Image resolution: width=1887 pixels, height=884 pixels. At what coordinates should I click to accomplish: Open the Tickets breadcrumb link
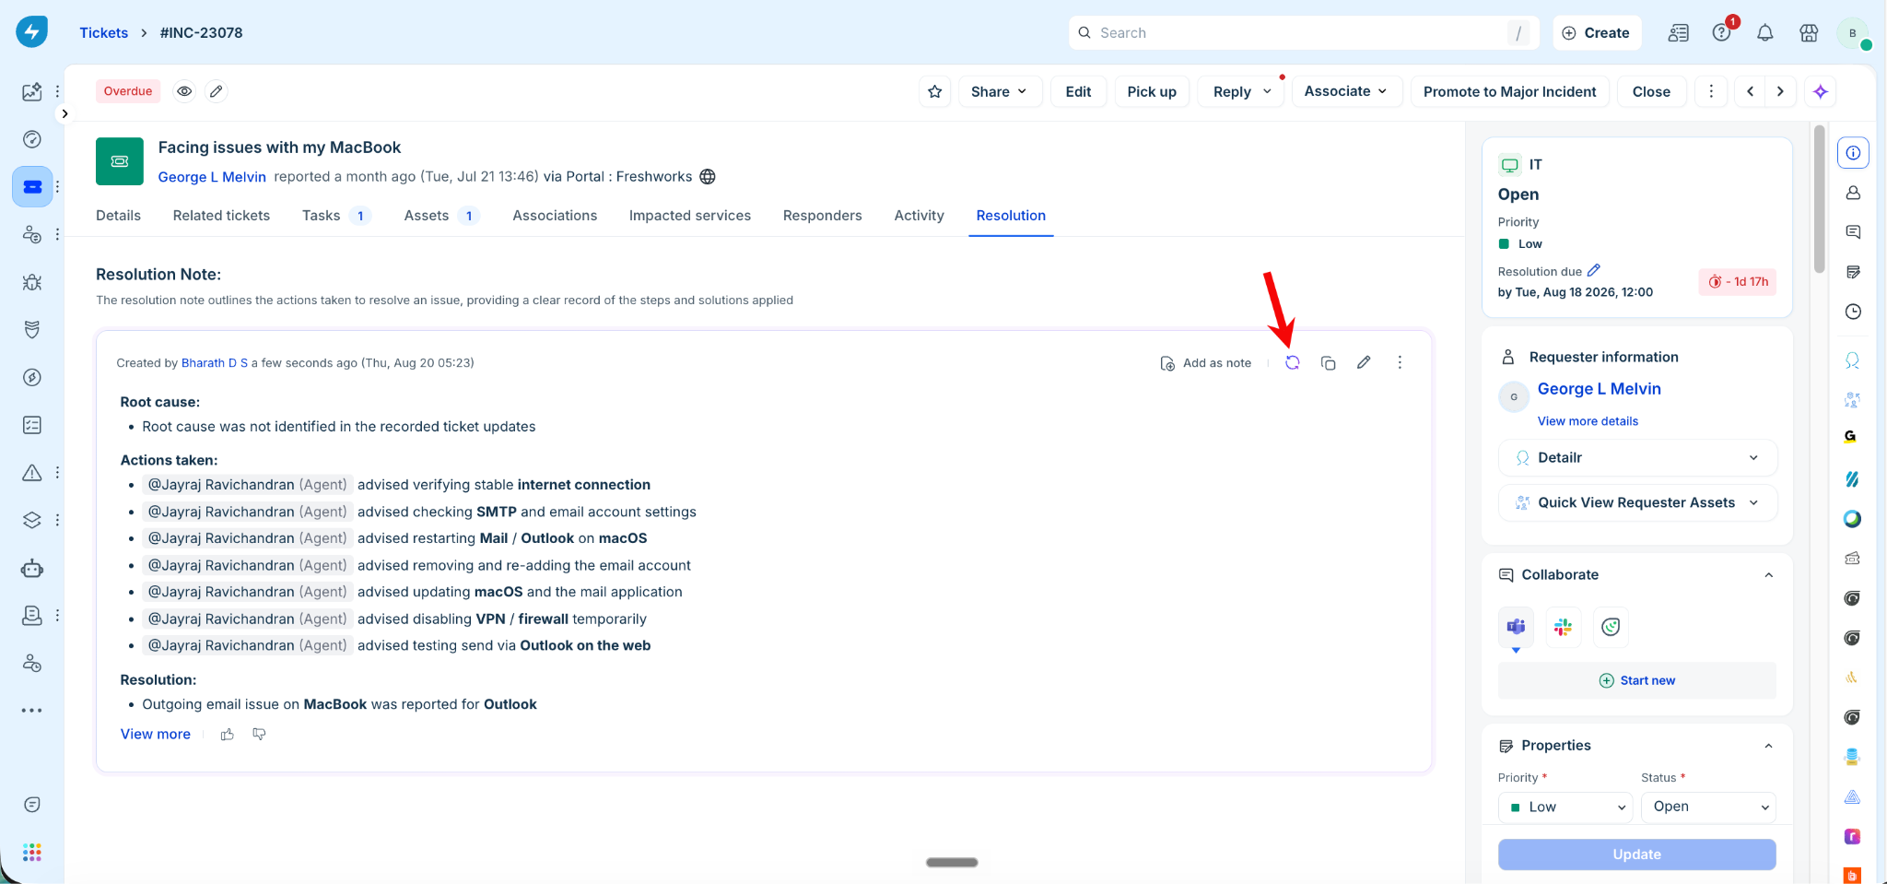[104, 33]
